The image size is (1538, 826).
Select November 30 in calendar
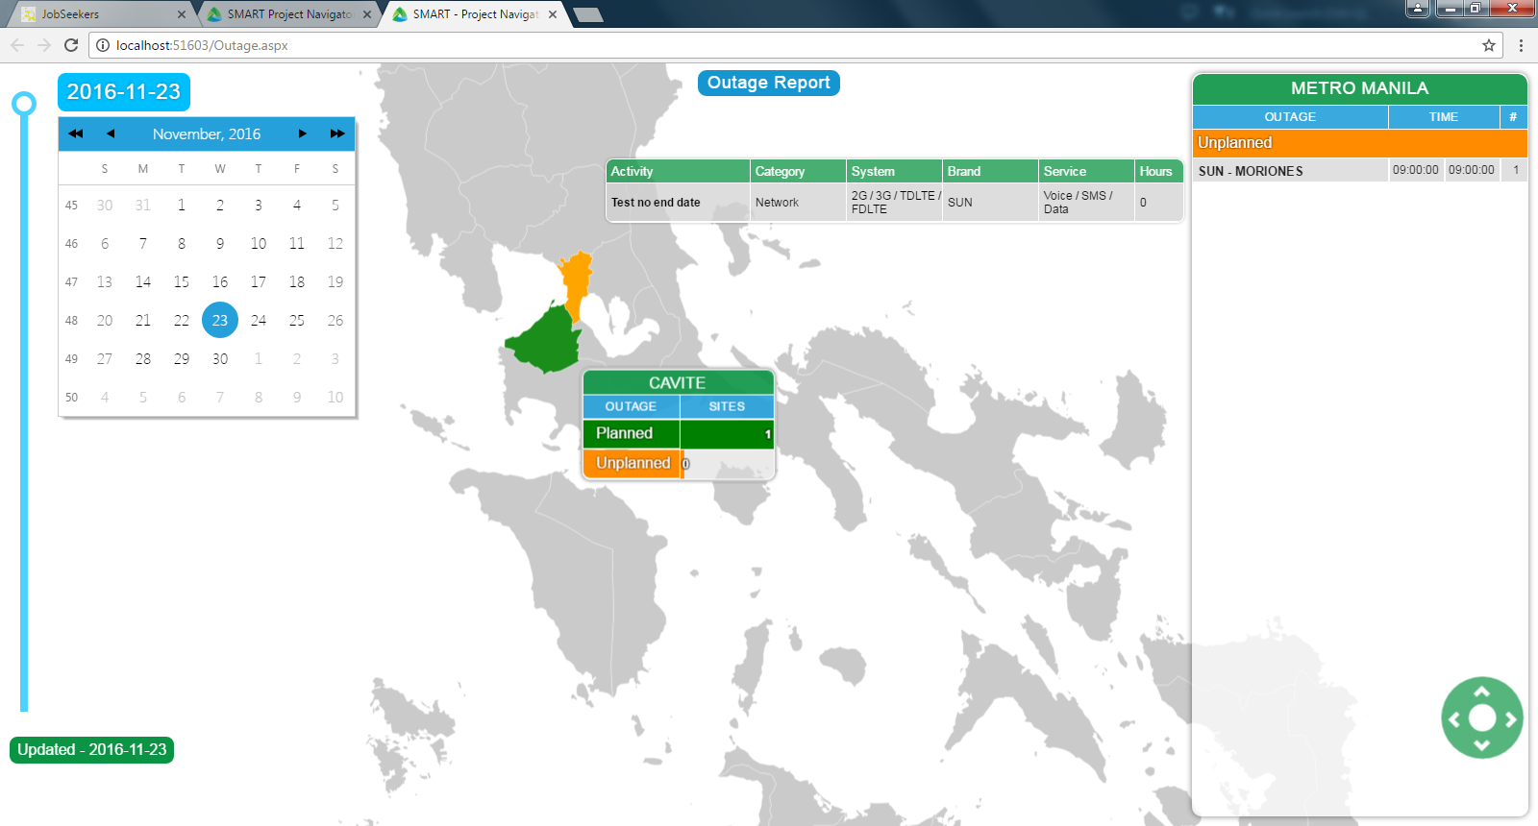[x=220, y=358]
